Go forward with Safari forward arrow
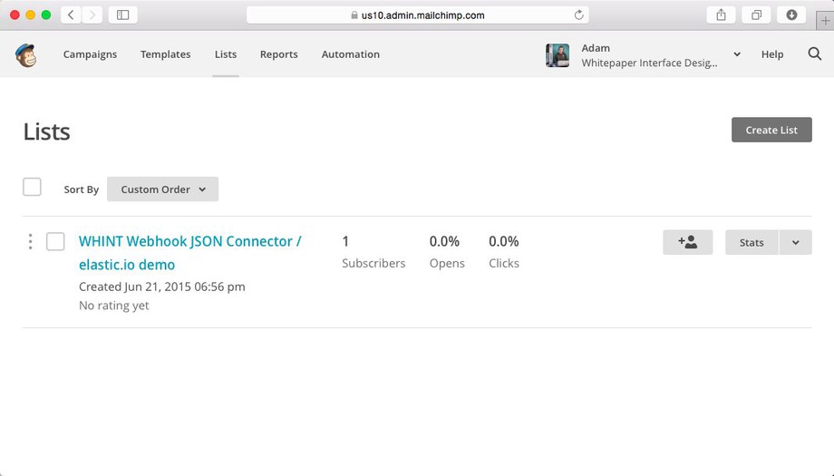This screenshot has height=476, width=834. 92,15
